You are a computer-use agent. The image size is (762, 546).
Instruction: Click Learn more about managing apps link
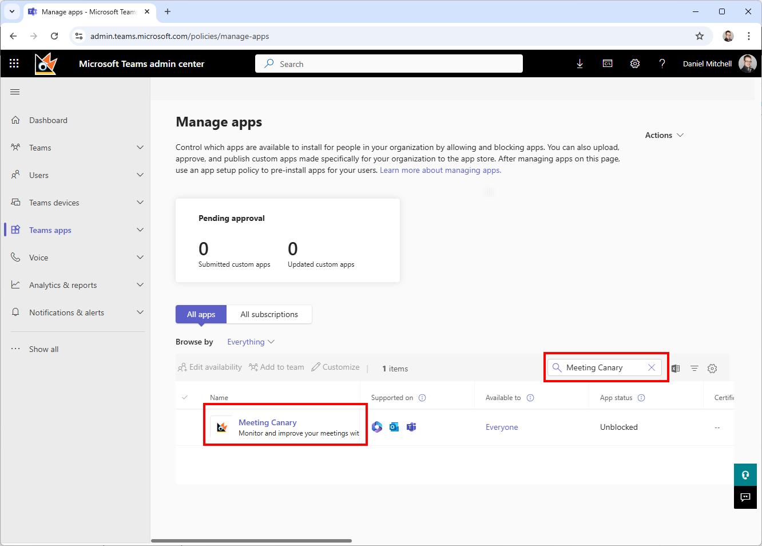[440, 170]
